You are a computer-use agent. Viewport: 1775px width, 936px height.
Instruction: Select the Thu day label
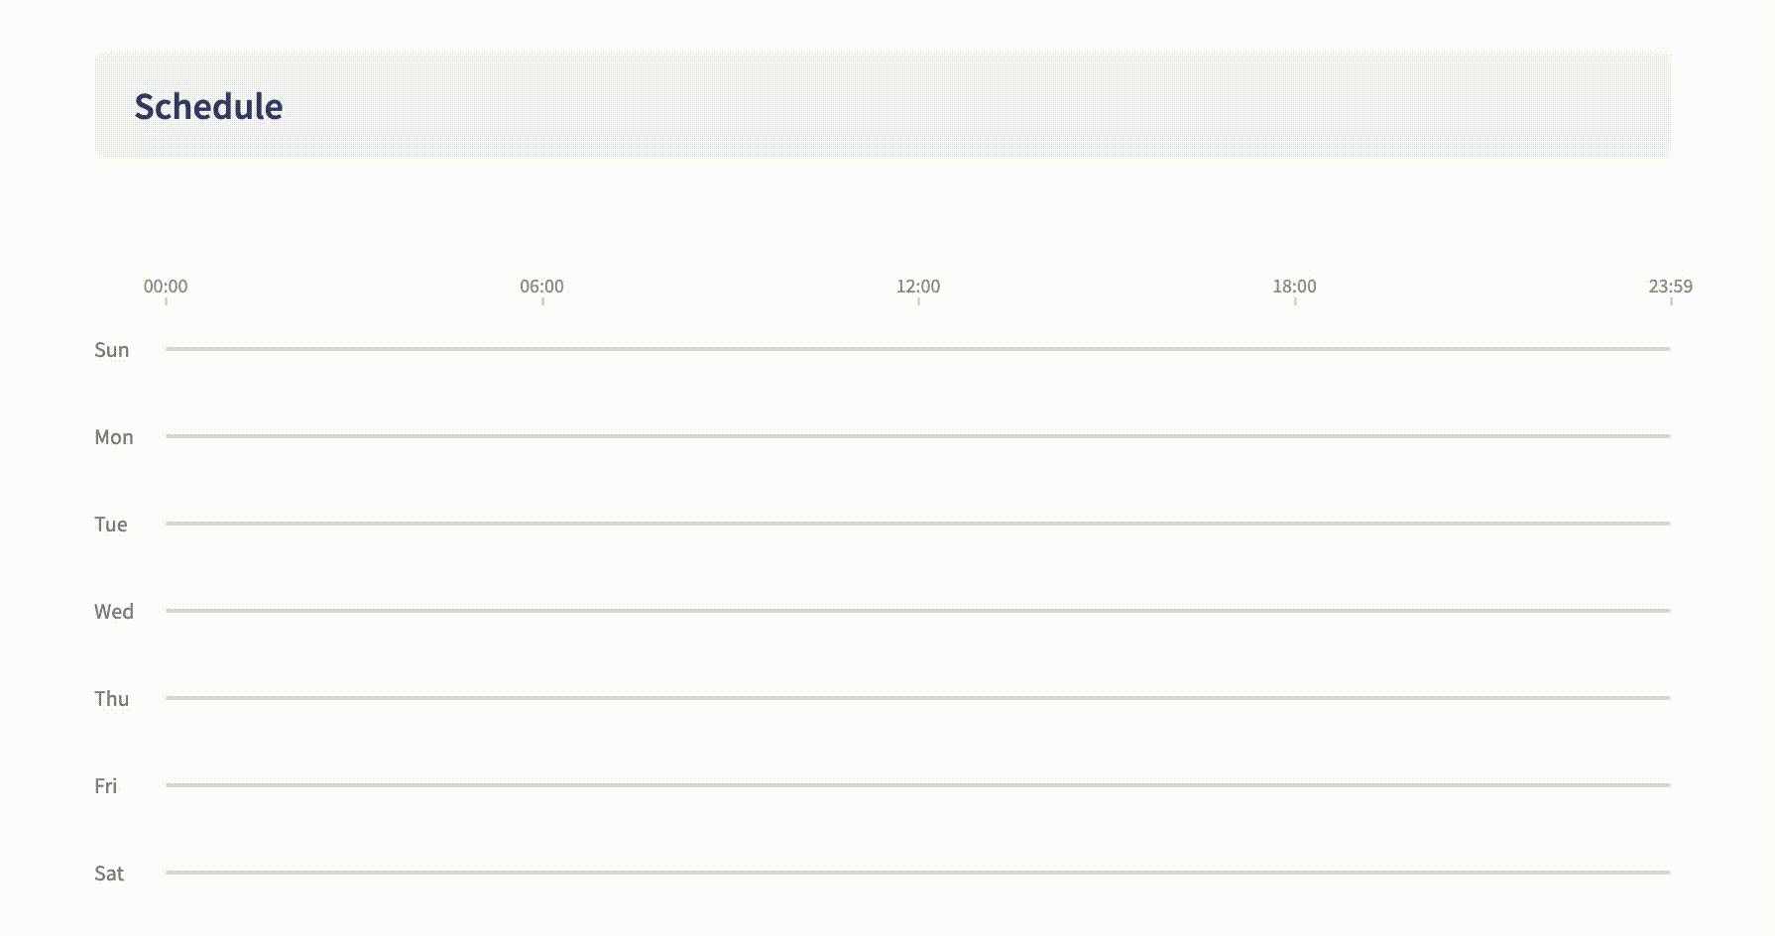(112, 698)
